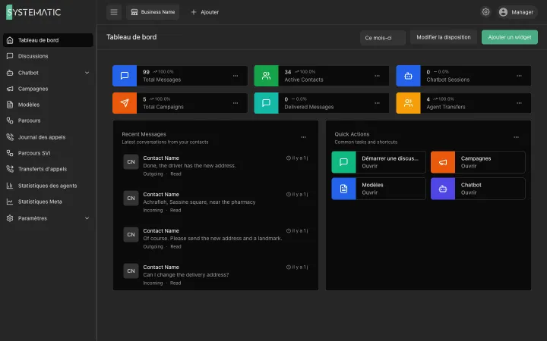Image resolution: width=547 pixels, height=341 pixels.
Task: Click Transferts d'appels phone icon
Action: coord(10,169)
